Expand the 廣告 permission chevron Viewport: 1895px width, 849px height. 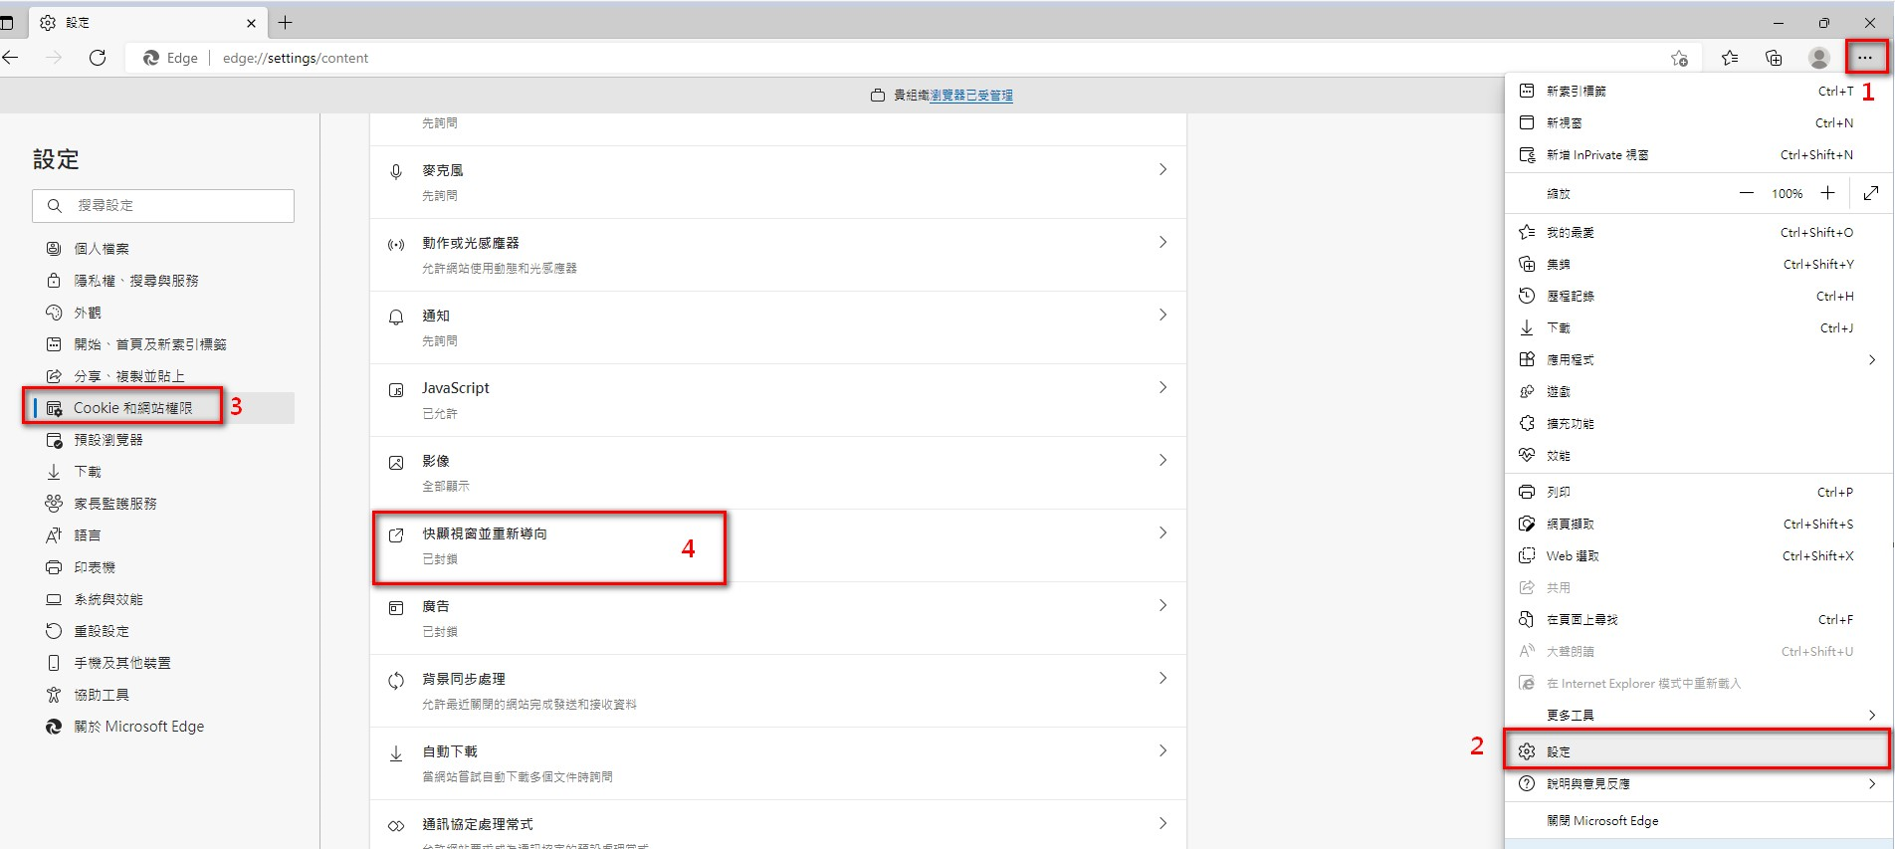(x=1162, y=605)
